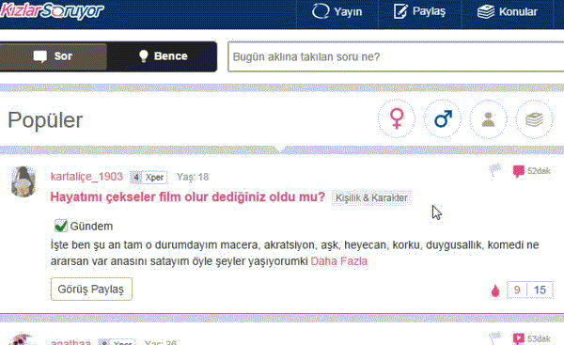Click the Xper level badge of kartaliçe_1903
Screen dimensions: 564x345
pos(149,177)
